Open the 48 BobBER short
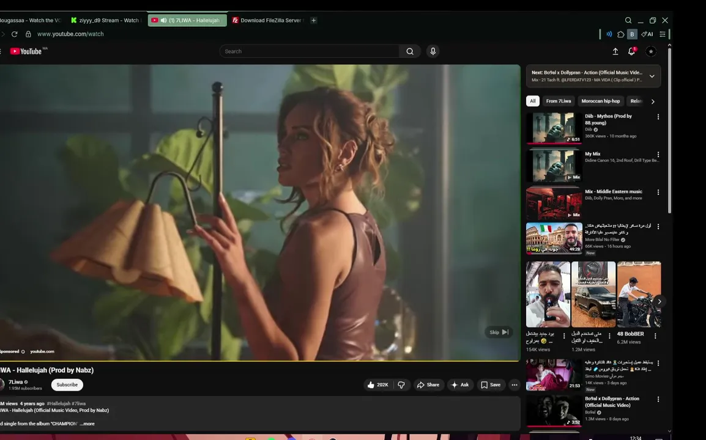 coord(639,294)
